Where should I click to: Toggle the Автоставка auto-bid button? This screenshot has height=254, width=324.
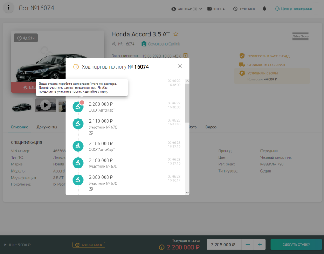(x=89, y=245)
